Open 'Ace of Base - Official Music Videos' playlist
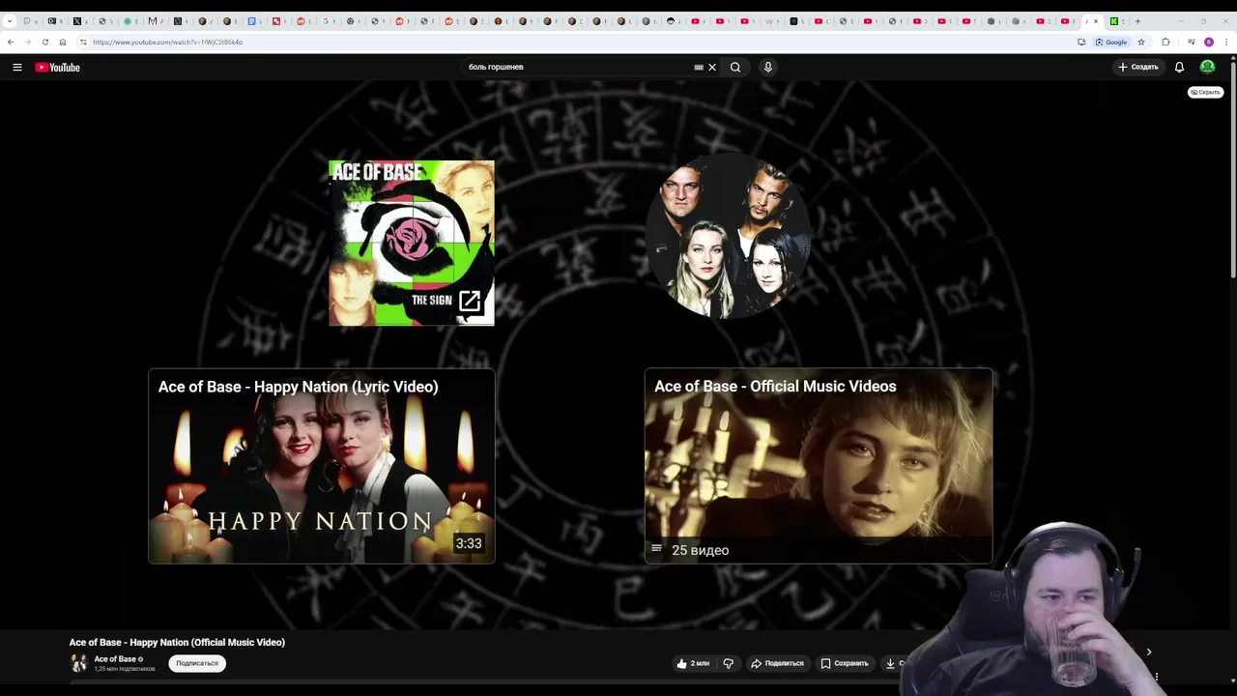Viewport: 1237px width, 696px height. (x=819, y=466)
